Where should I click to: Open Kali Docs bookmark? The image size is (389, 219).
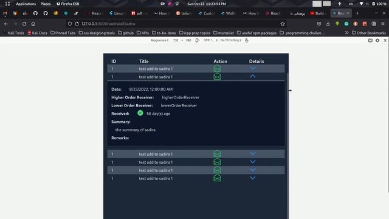pyautogui.click(x=37, y=33)
